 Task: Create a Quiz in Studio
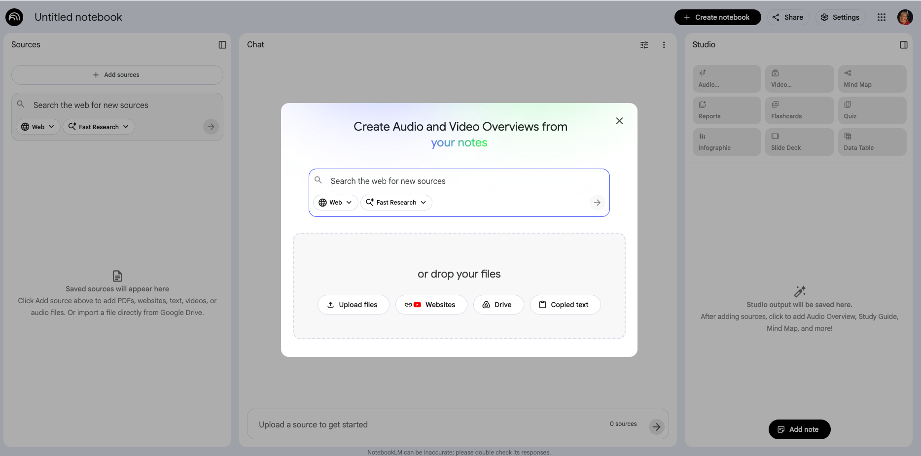point(872,110)
